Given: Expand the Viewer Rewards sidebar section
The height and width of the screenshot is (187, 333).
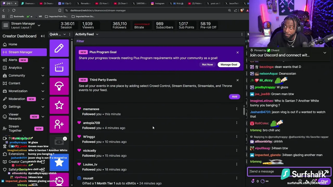Looking at the screenshot, I should pos(43,117).
